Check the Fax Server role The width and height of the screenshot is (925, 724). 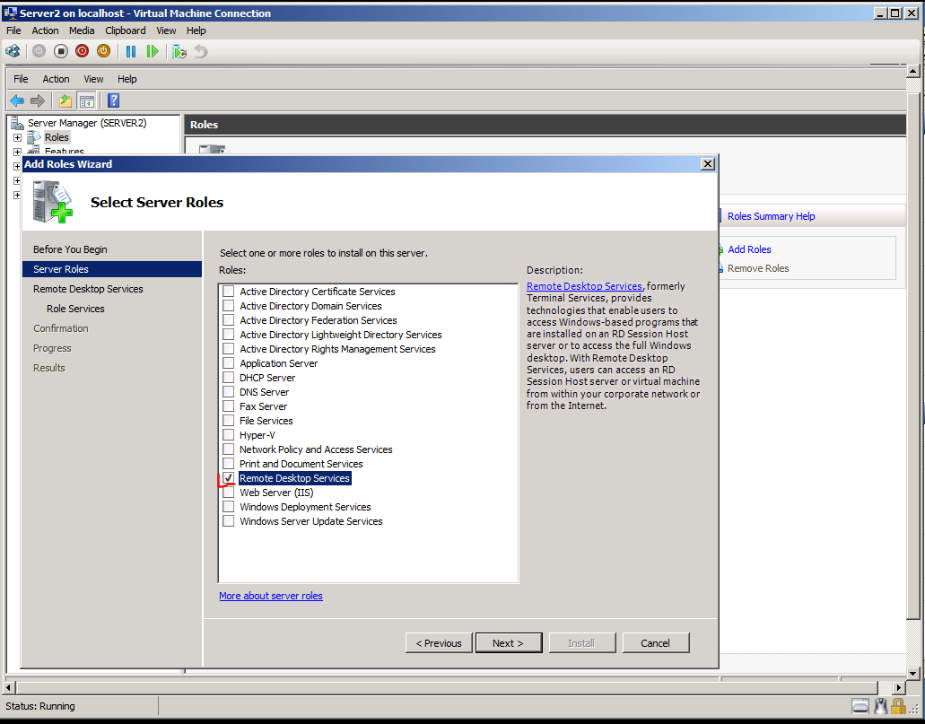(x=228, y=406)
